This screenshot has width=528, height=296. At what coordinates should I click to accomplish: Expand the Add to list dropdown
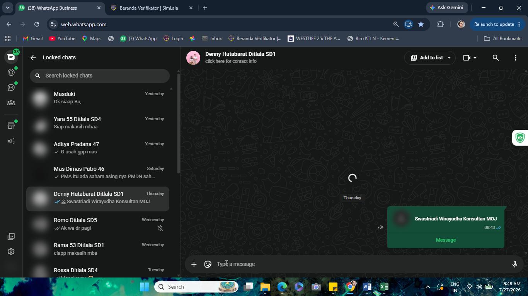pos(449,58)
